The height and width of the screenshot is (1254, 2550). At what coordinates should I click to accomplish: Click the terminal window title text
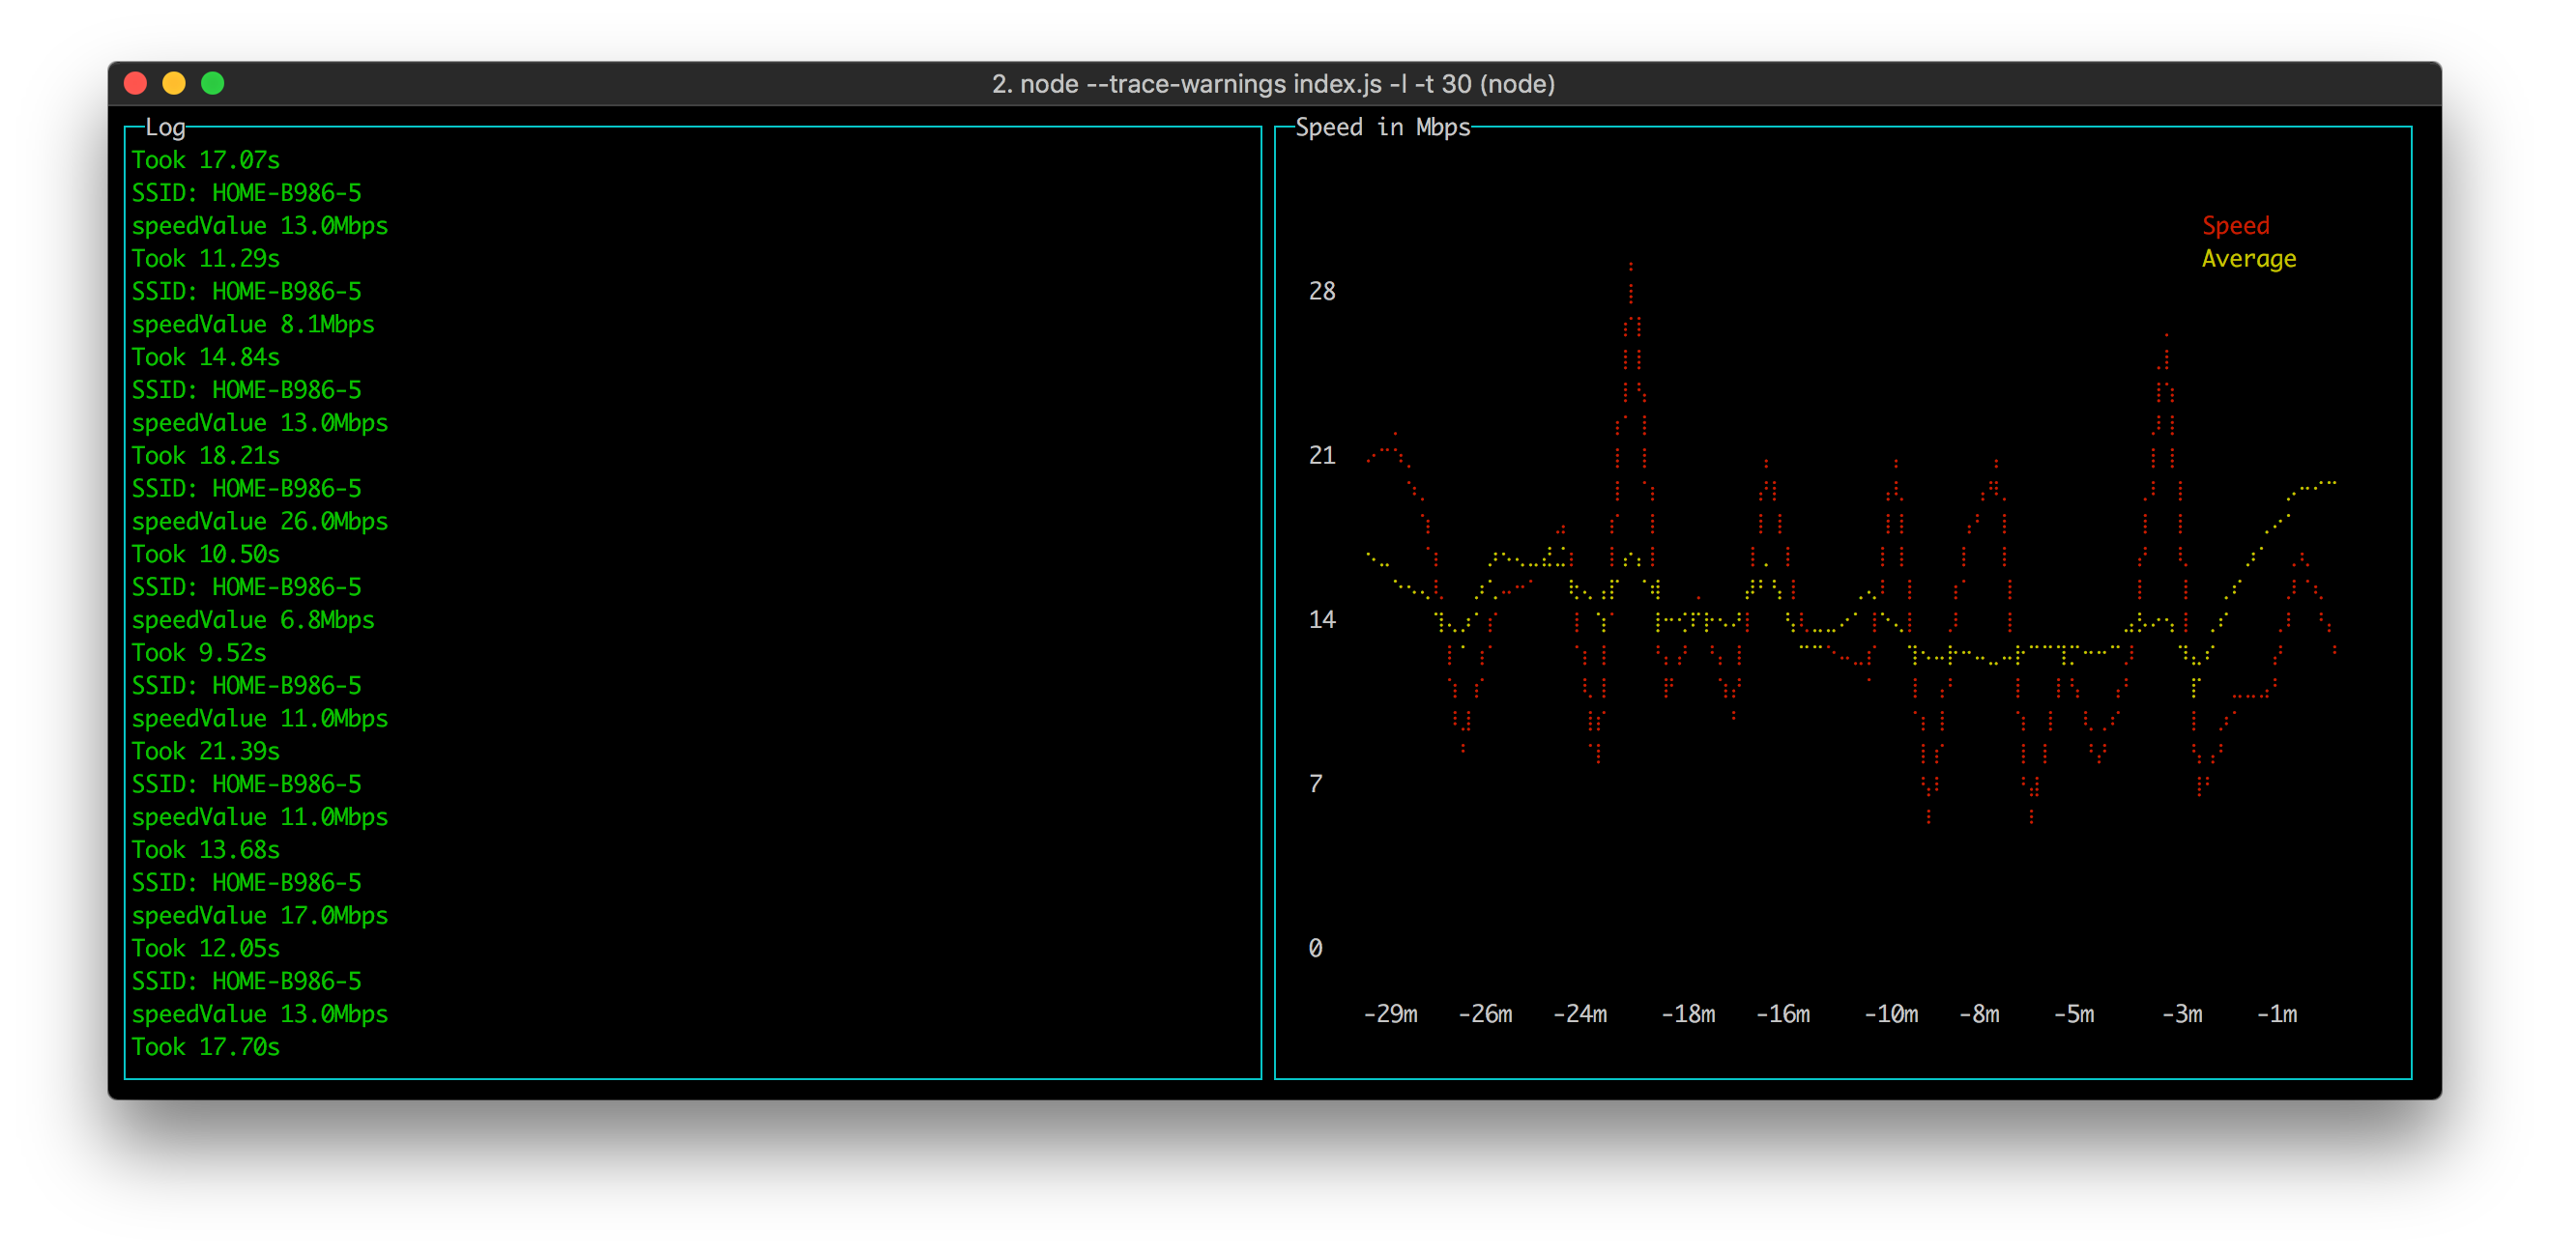pos(1273,84)
